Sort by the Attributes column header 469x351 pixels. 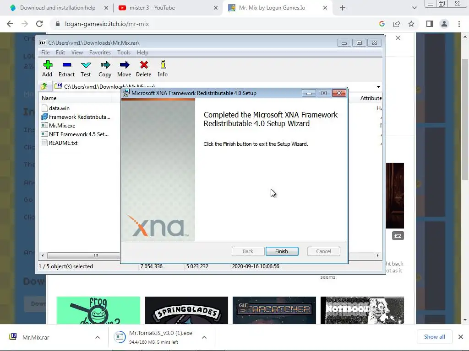click(371, 98)
